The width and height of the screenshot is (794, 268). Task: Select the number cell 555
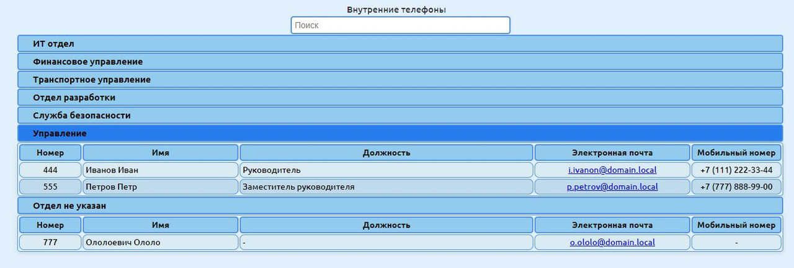(x=50, y=187)
